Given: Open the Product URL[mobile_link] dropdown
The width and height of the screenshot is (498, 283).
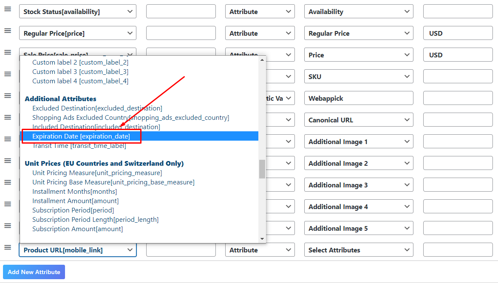Looking at the screenshot, I should pyautogui.click(x=77, y=250).
